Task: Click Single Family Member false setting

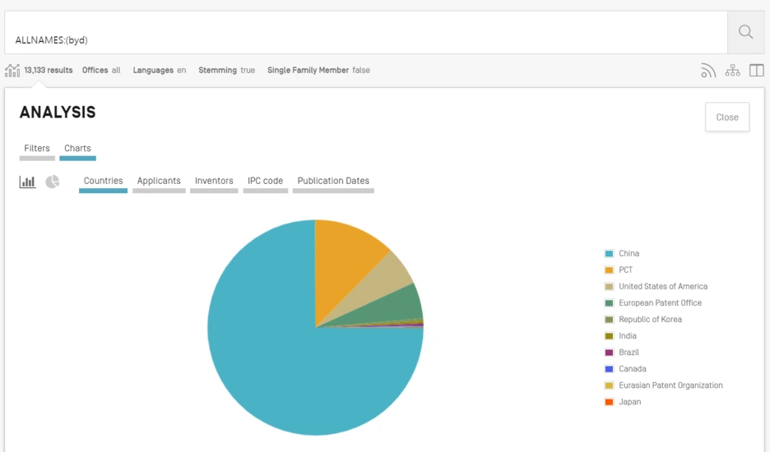Action: [318, 70]
